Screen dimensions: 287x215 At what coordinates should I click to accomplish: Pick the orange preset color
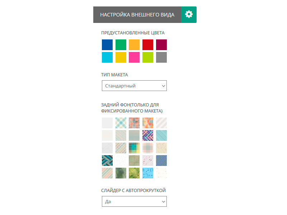(x=134, y=45)
